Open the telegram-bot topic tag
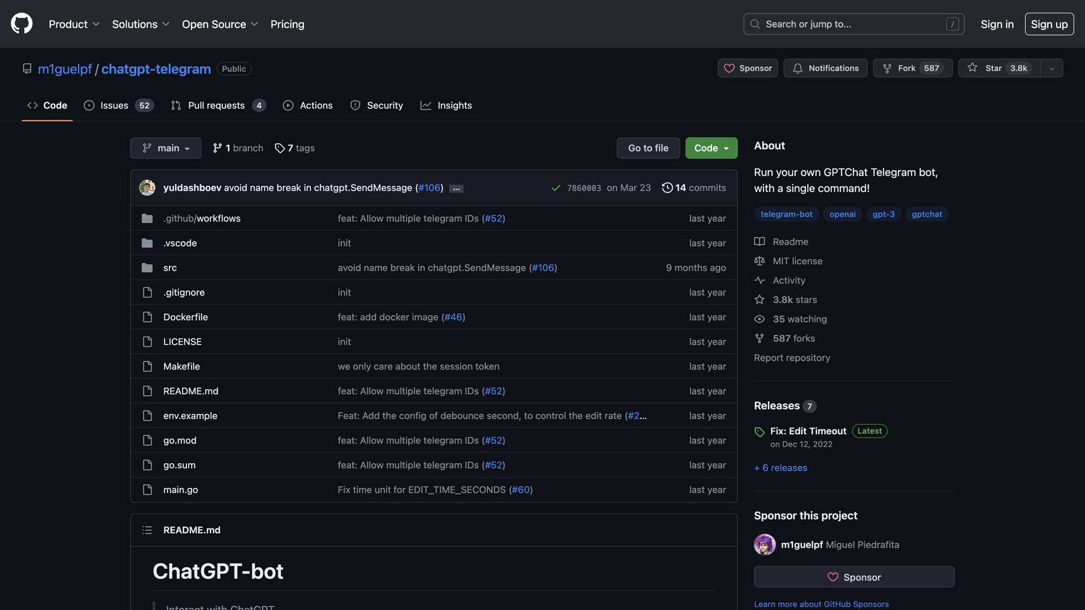Viewport: 1085px width, 610px height. (x=786, y=214)
